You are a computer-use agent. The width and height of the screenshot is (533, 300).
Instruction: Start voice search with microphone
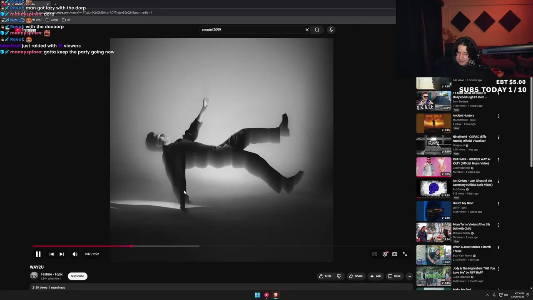pyautogui.click(x=331, y=30)
